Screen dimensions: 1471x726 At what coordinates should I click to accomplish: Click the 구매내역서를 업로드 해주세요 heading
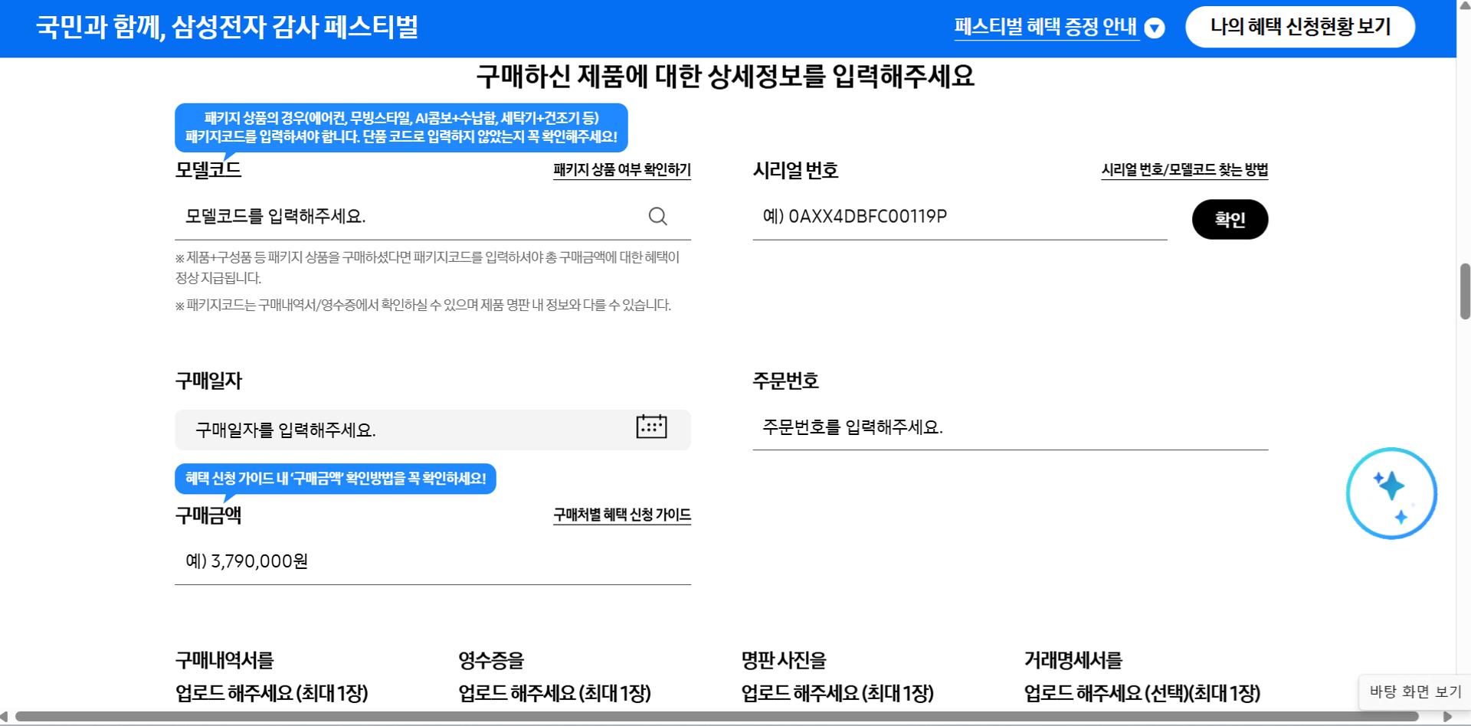tap(271, 676)
